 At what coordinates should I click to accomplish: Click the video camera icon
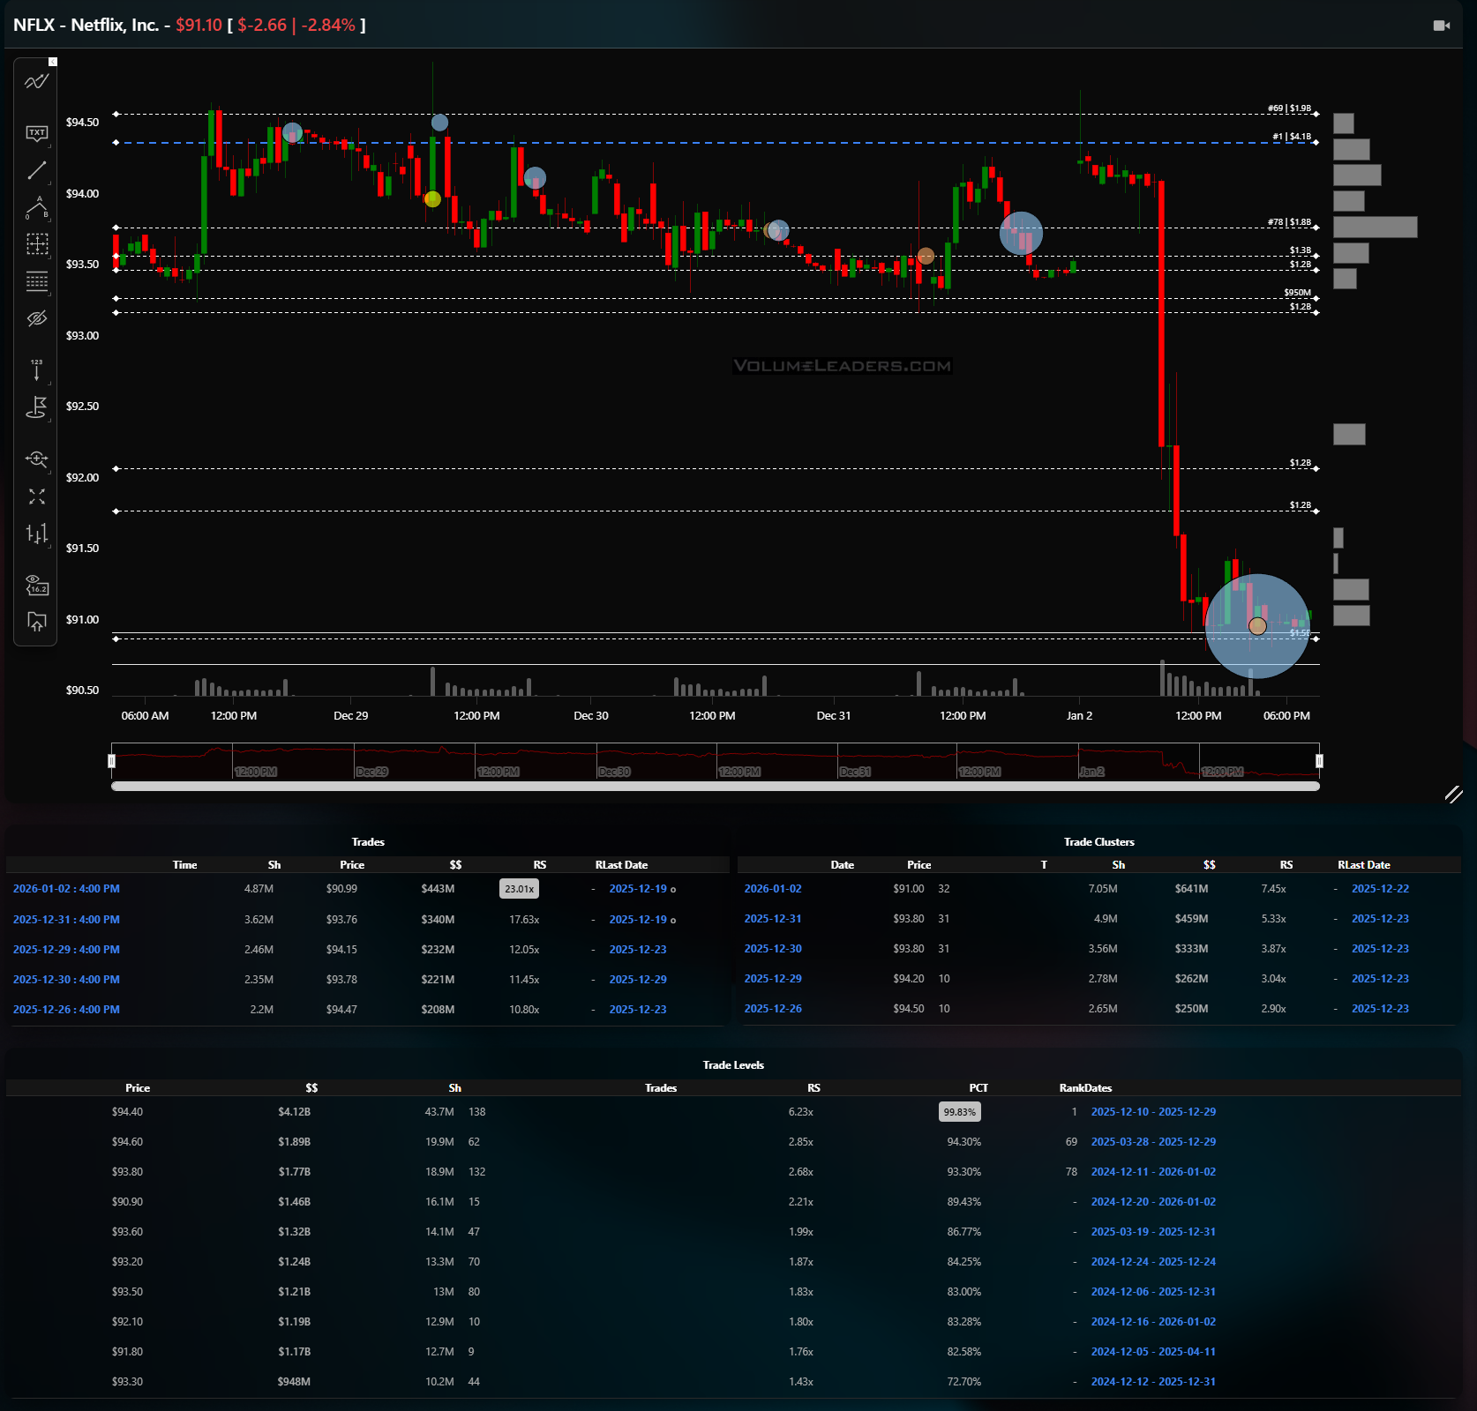1442,26
